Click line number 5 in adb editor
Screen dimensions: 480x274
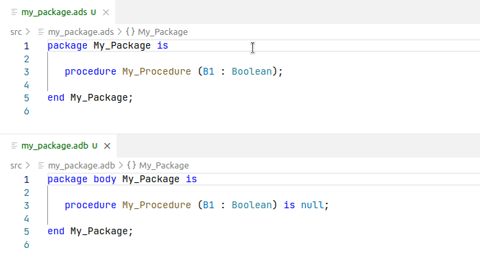[x=27, y=232]
